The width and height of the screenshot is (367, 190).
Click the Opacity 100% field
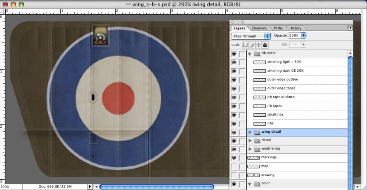295,35
